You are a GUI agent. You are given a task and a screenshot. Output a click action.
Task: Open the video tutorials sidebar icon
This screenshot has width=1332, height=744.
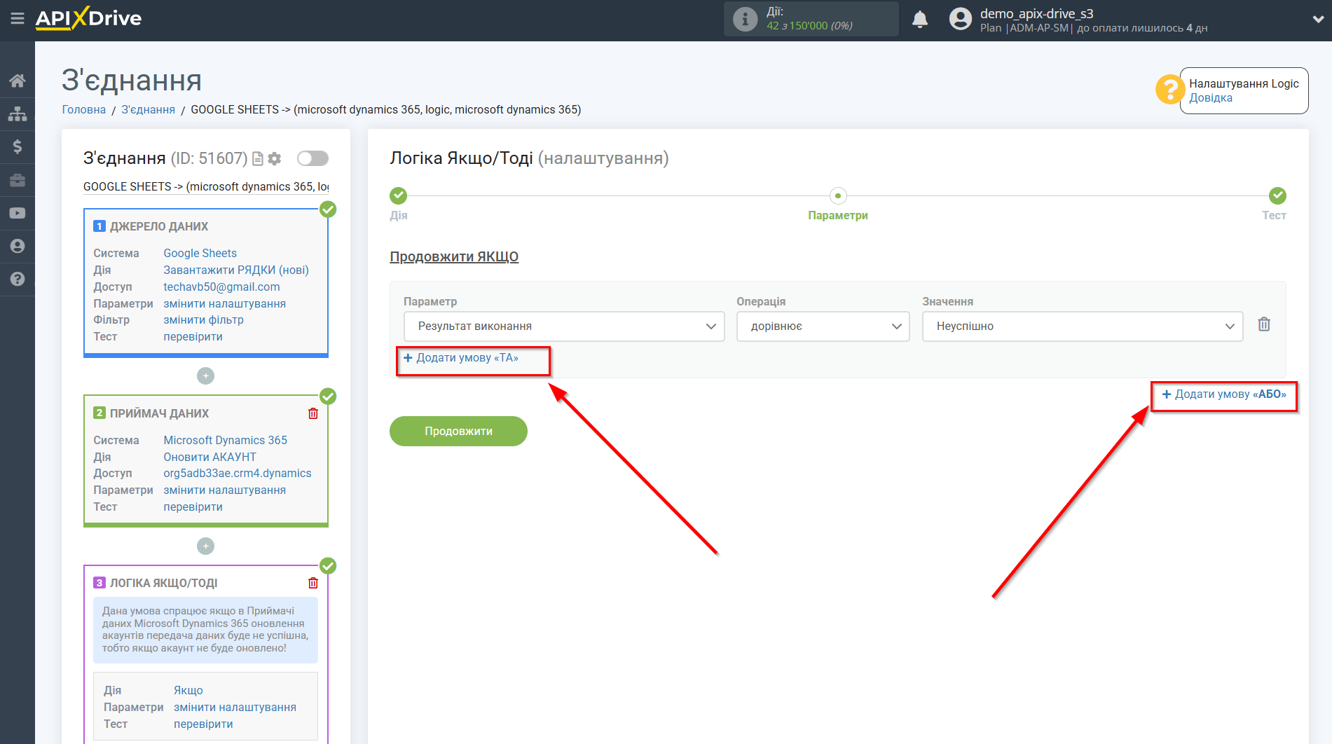18,213
